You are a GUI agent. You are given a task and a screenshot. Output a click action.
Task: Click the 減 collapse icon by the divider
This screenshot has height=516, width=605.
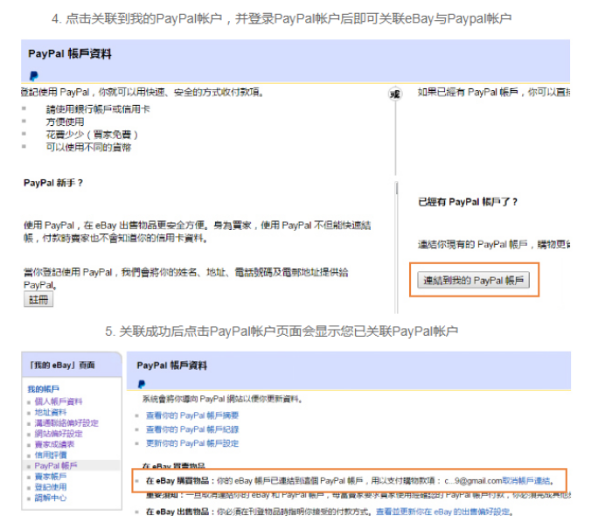point(394,94)
